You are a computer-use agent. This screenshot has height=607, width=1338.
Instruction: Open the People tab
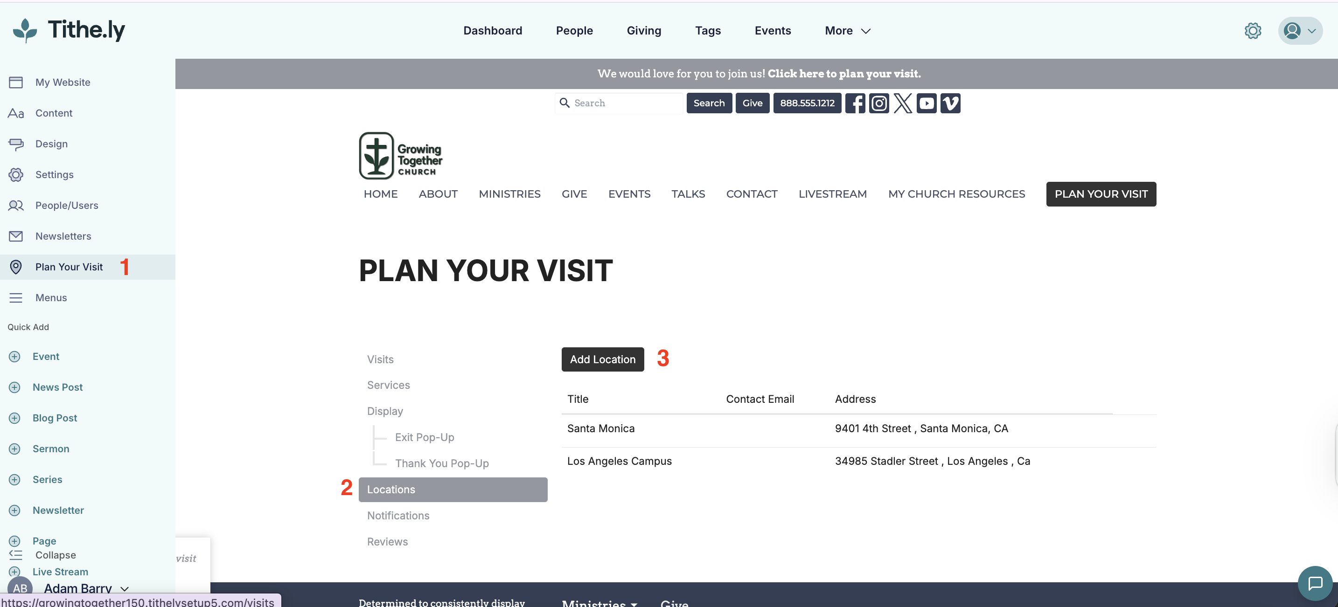point(574,31)
